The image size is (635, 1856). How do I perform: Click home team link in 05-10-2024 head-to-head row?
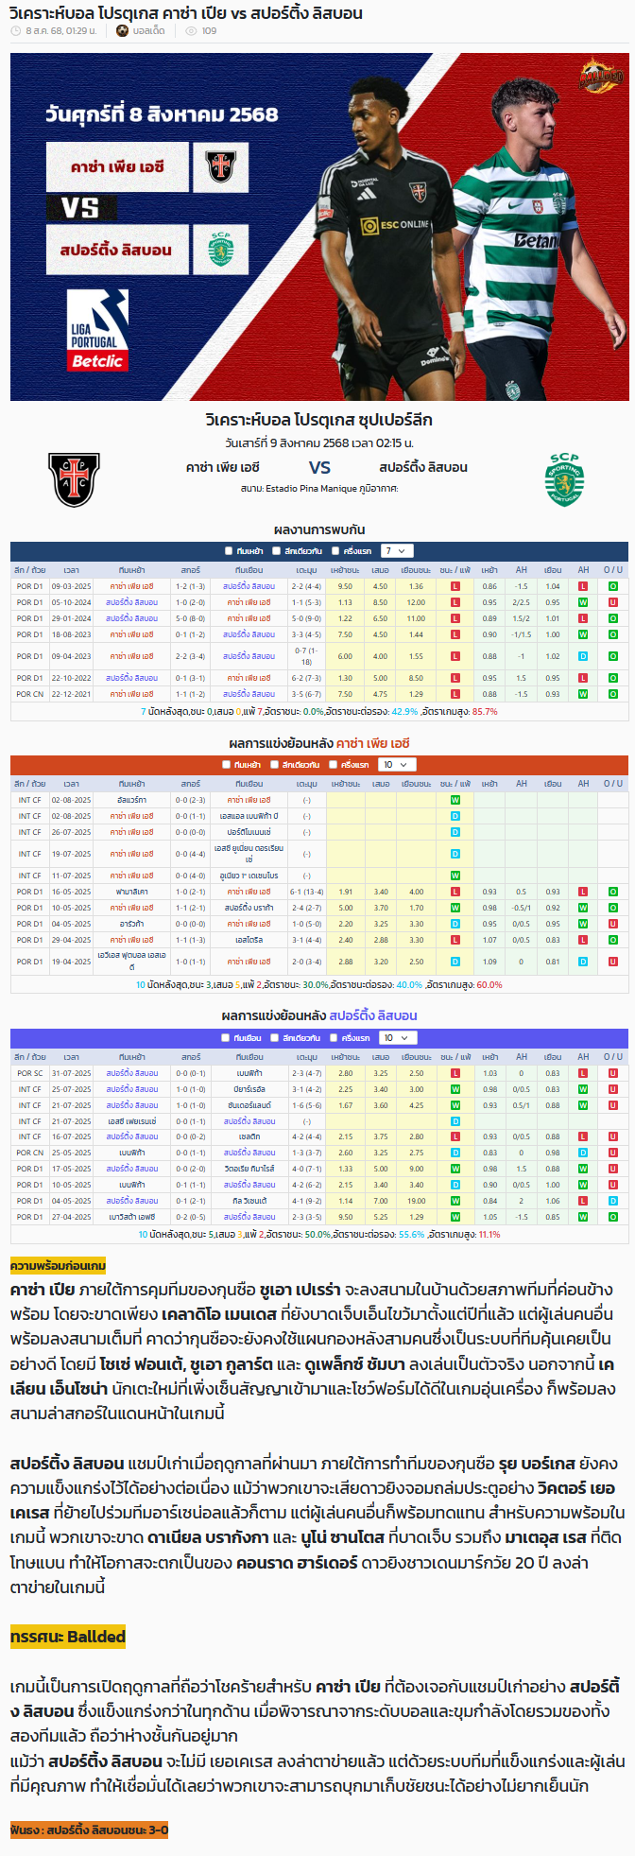131,602
